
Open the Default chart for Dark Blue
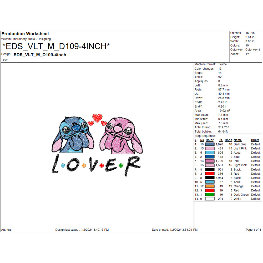(255, 144)
